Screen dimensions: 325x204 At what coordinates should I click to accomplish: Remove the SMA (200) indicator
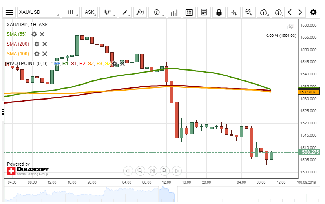pos(45,44)
